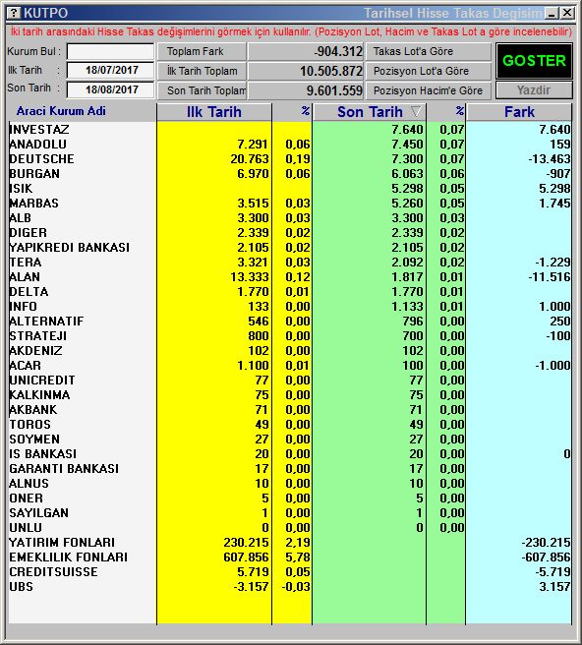Select the KALKINMA row
Image resolution: width=582 pixels, height=645 pixels.
[x=290, y=395]
